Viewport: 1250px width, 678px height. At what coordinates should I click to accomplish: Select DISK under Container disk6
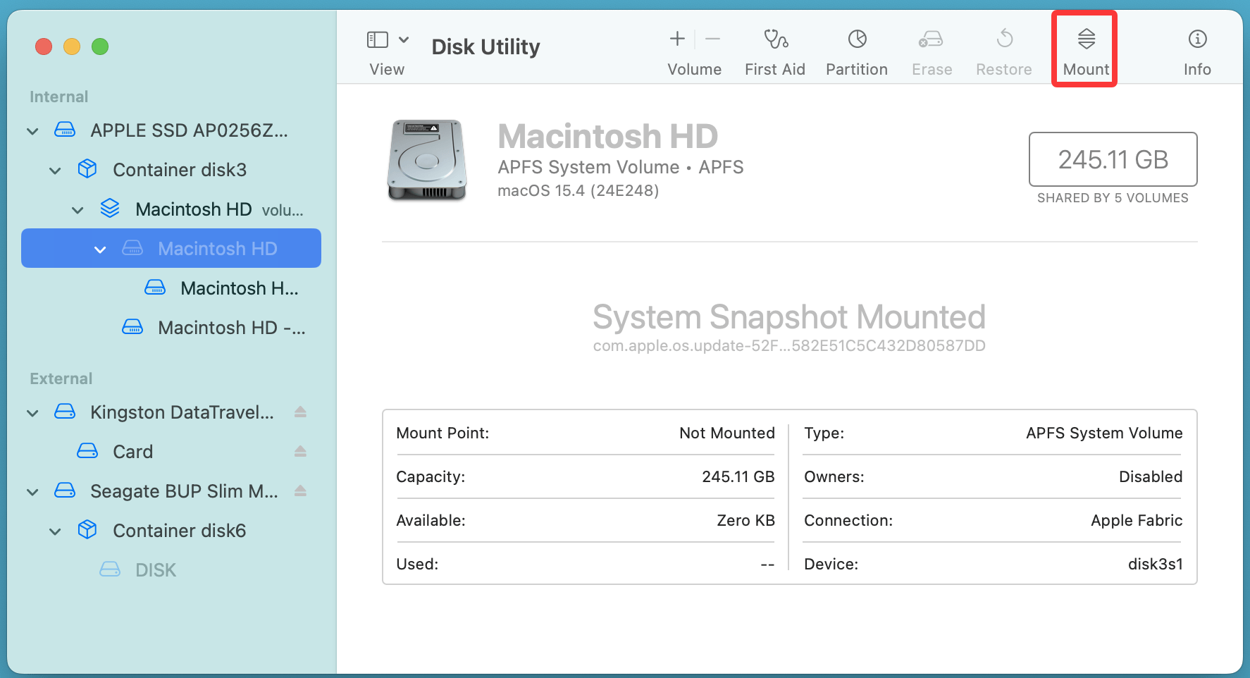click(x=155, y=569)
